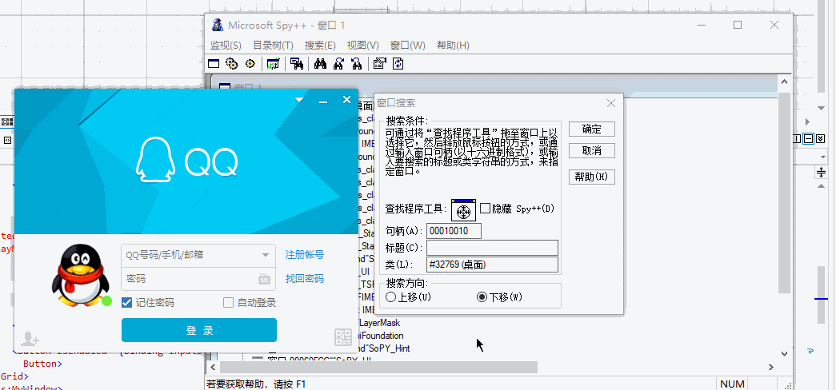
Task: Click the Spy++ vertical scroll up arrow
Action: pos(784,82)
